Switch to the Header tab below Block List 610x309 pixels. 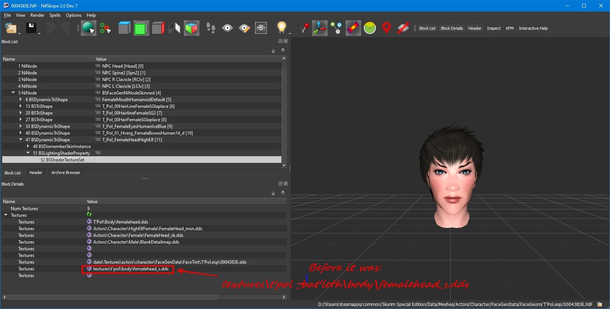[x=36, y=173]
